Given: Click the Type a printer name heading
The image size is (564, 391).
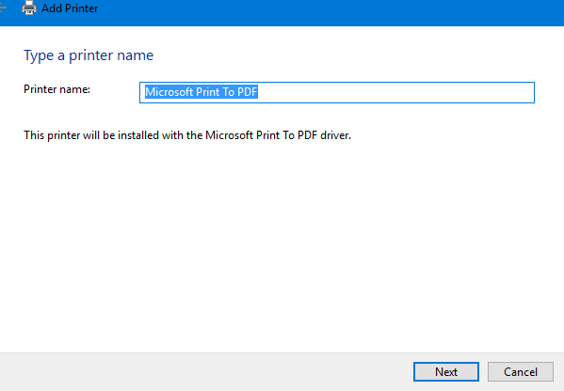Looking at the screenshot, I should coord(89,55).
